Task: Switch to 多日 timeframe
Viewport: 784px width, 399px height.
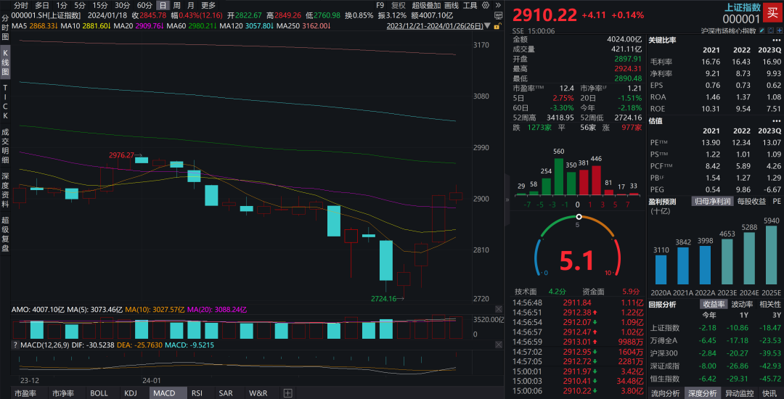Action: (x=42, y=5)
